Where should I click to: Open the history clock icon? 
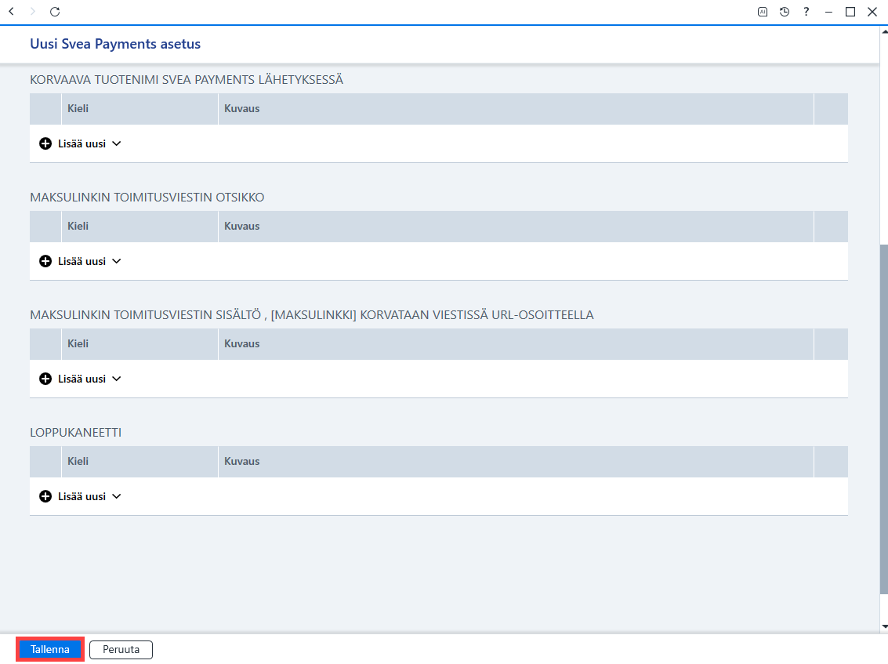(x=785, y=11)
